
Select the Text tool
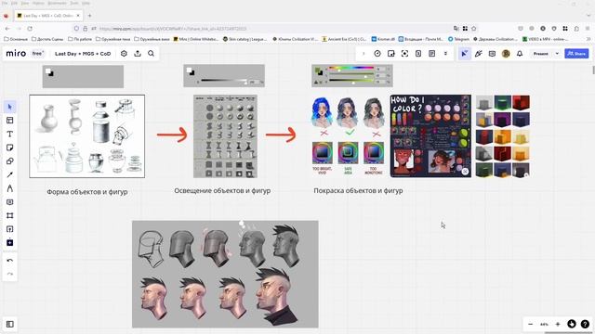10,134
